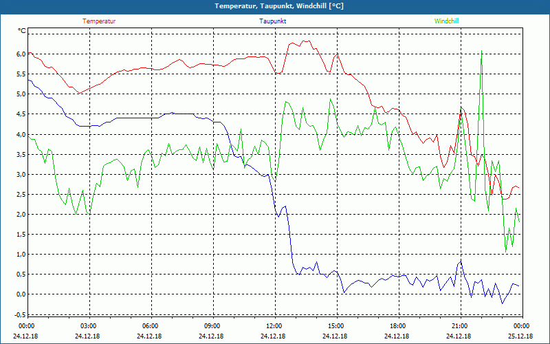Click the blue Taupunkt legend label

(x=272, y=21)
